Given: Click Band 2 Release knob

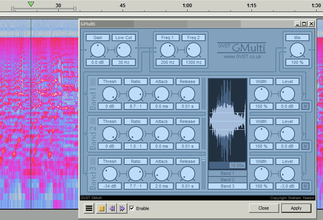Looking at the screenshot, I should 188,134.
